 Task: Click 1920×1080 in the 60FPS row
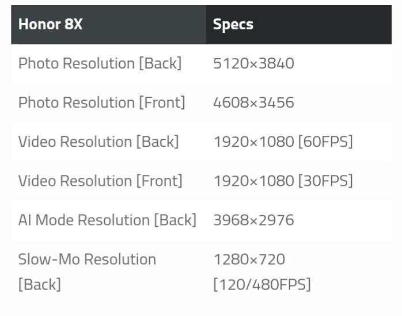(x=253, y=142)
